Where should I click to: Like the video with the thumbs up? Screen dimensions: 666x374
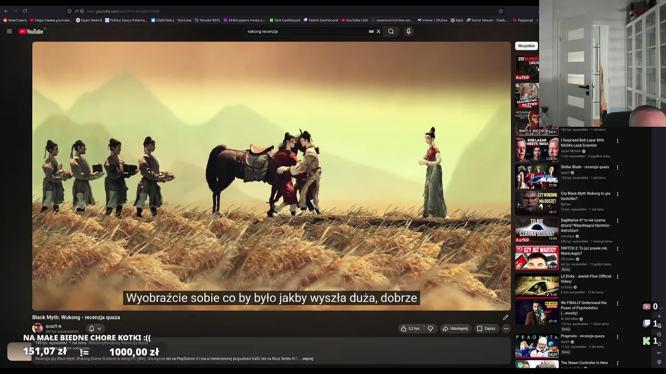[x=411, y=328]
